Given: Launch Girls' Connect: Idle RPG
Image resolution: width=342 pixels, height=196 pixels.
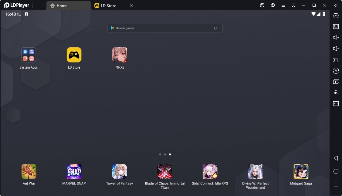Looking at the screenshot, I should point(210,171).
